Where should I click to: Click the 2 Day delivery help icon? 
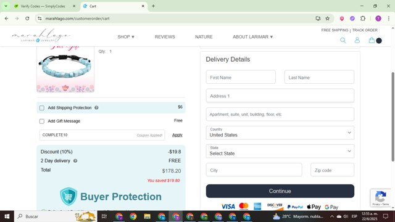[75, 161]
